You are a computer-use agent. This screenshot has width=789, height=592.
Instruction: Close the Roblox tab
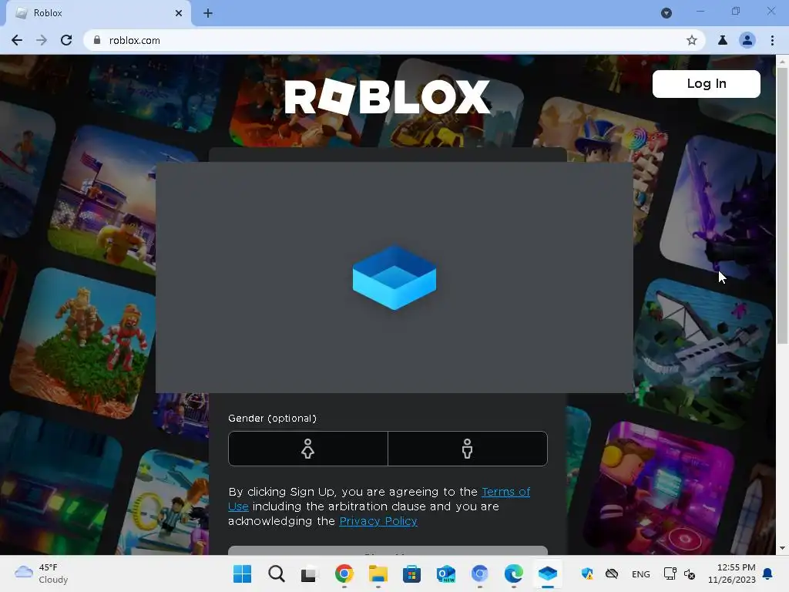(x=179, y=13)
